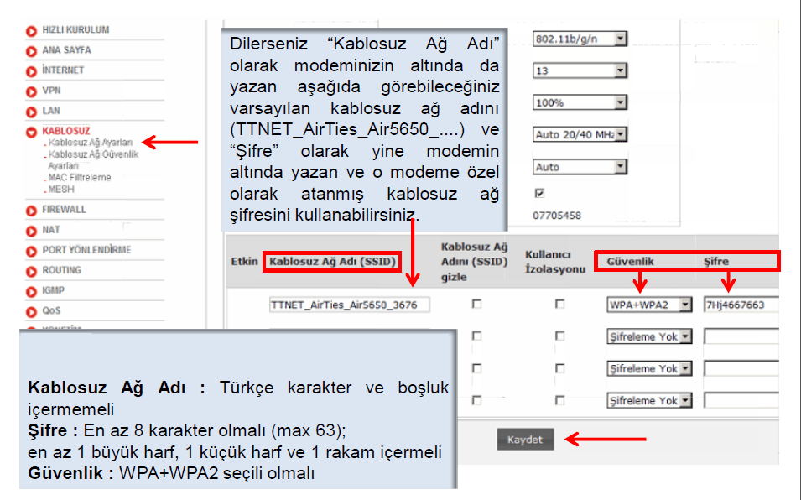Click the Etkin column header
This screenshot has width=801, height=500.
(244, 261)
